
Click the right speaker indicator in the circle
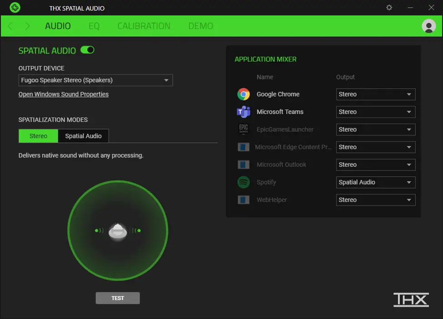coord(136,231)
